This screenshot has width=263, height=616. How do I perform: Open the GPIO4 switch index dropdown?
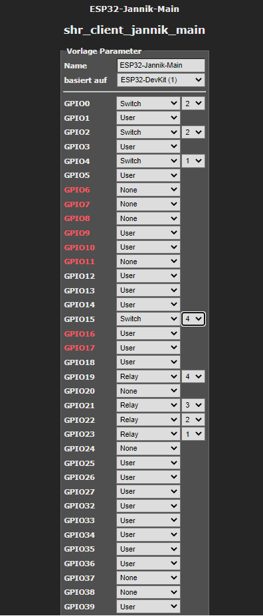(x=193, y=161)
